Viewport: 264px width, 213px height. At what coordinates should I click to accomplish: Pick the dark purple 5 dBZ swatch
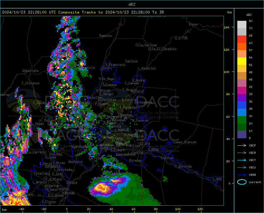click(x=242, y=134)
